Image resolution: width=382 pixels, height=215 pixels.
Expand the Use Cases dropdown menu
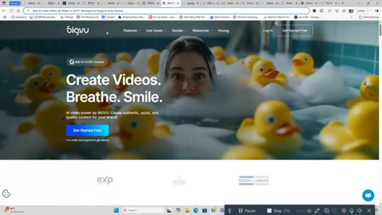tap(156, 31)
